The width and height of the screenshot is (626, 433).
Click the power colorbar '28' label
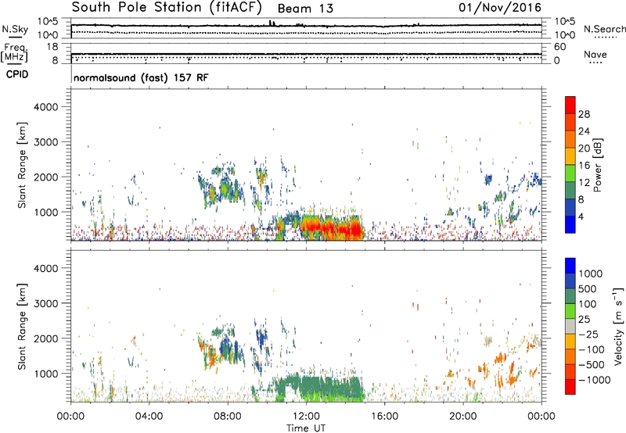pos(584,114)
